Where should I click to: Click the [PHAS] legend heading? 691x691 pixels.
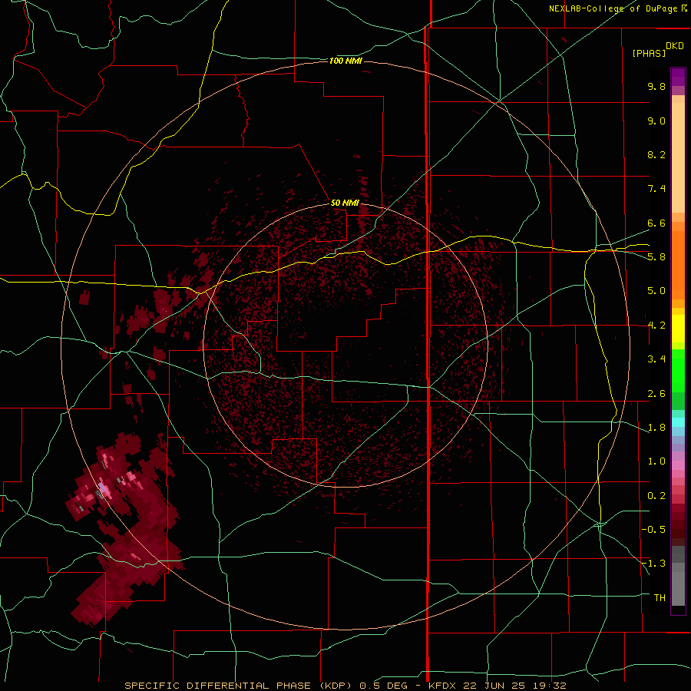(649, 53)
